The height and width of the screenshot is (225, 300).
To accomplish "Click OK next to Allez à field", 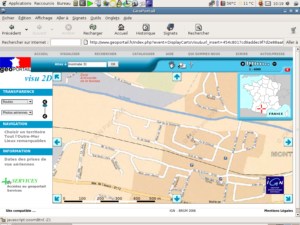I will tap(113, 64).
